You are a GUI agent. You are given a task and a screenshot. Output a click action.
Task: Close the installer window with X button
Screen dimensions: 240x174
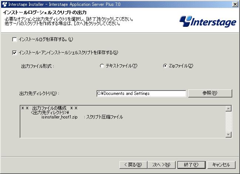(x=235, y=4)
